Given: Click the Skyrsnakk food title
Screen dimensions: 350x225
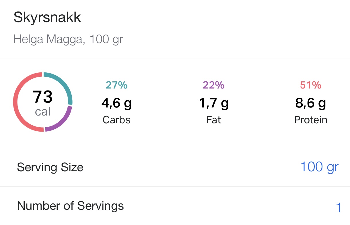Looking at the screenshot, I should (47, 18).
